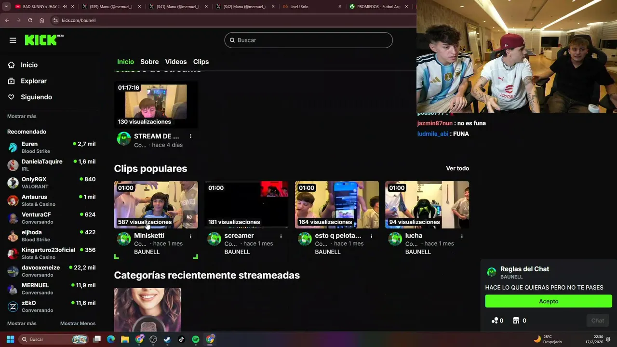The image size is (617, 347).
Task: Click Ver todo for popular clips
Action: pyautogui.click(x=457, y=168)
